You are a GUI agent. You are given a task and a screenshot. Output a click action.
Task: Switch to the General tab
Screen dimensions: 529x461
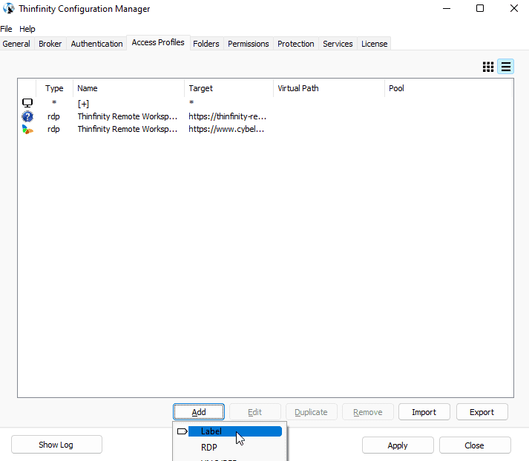[x=16, y=44]
